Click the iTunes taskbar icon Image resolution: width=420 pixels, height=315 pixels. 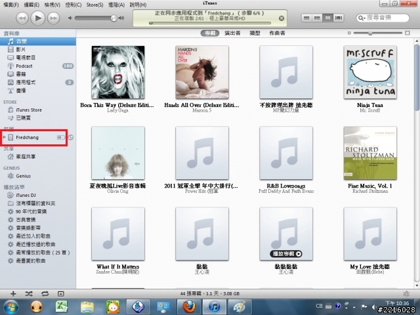214,307
